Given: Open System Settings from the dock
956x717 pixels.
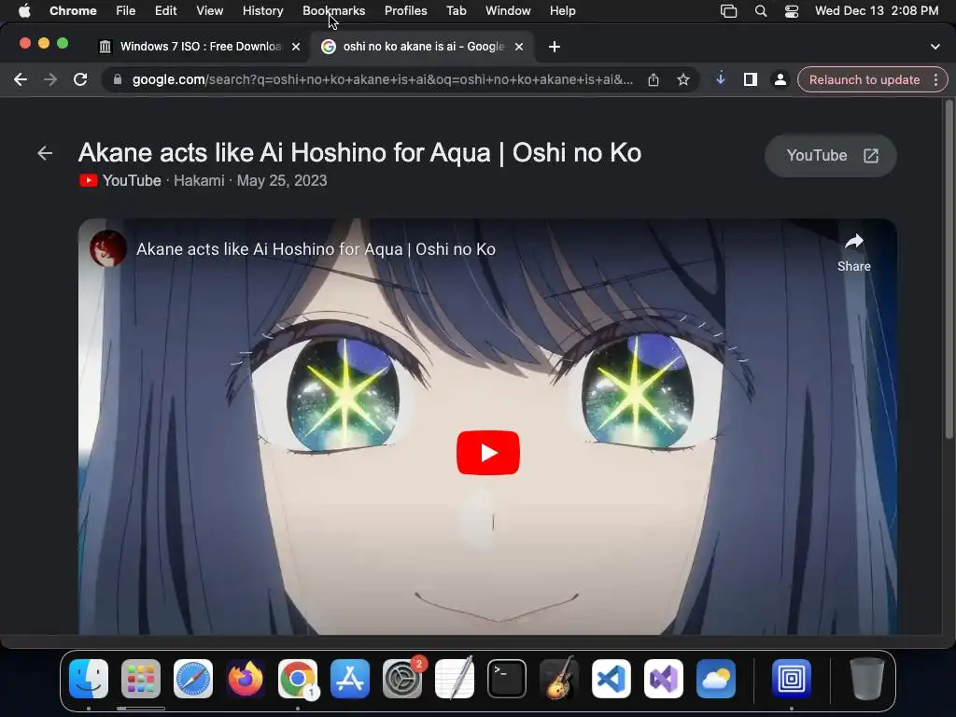Looking at the screenshot, I should 402,678.
